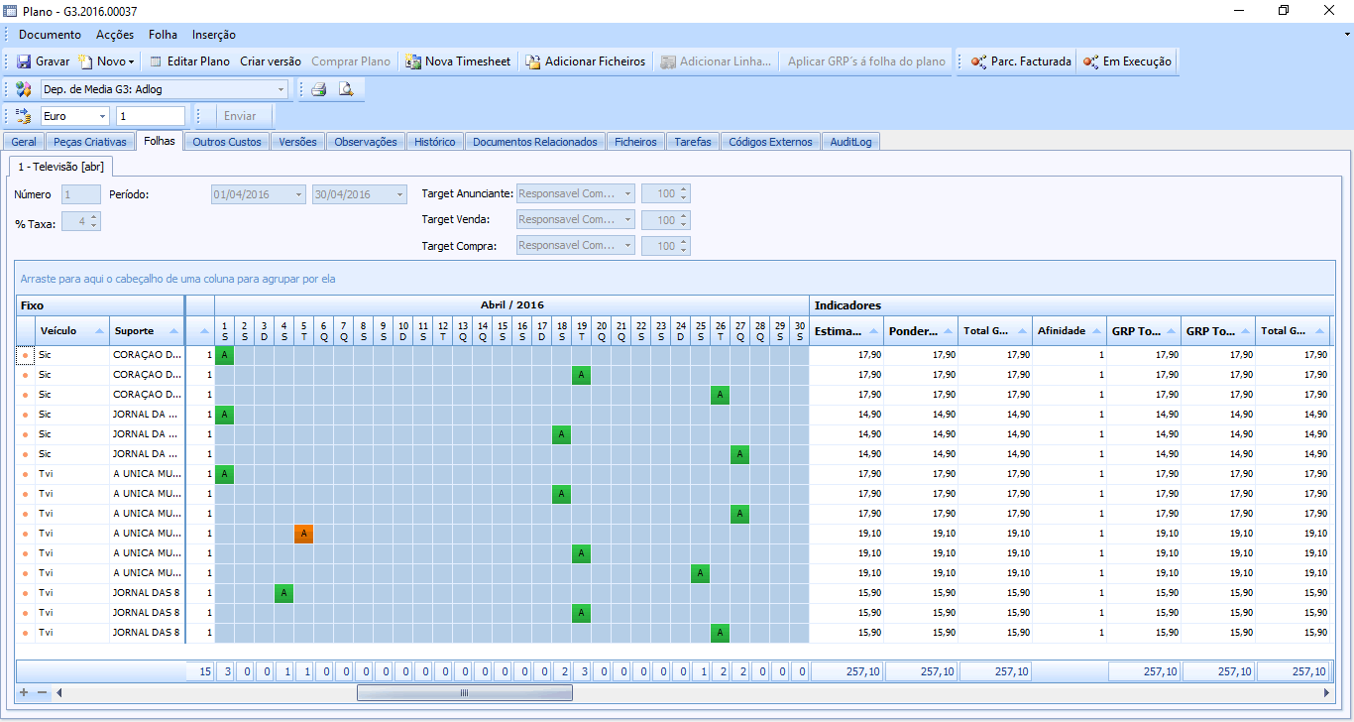
Task: Open the Novo dropdown arrow
Action: click(x=132, y=61)
